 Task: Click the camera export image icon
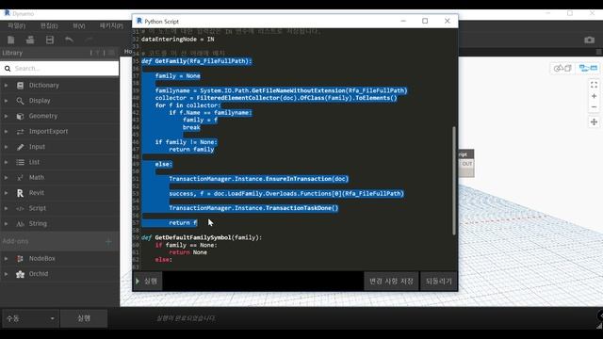point(589,40)
